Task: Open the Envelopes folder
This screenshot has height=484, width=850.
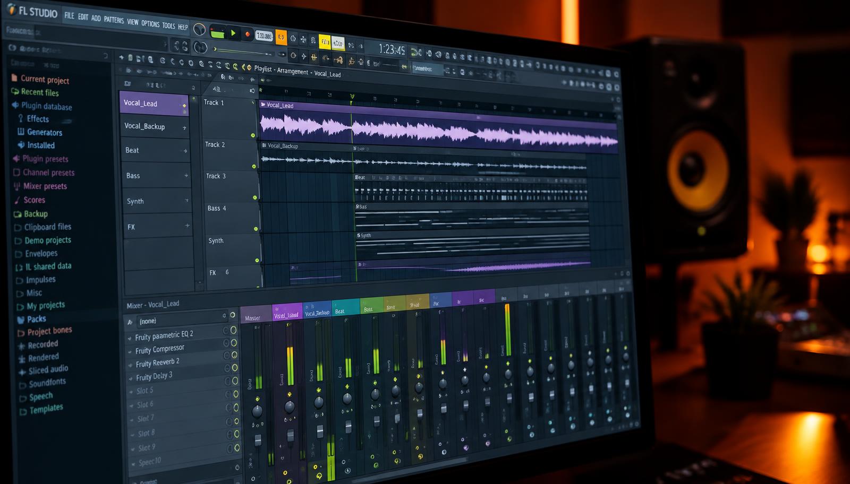Action: 37,254
